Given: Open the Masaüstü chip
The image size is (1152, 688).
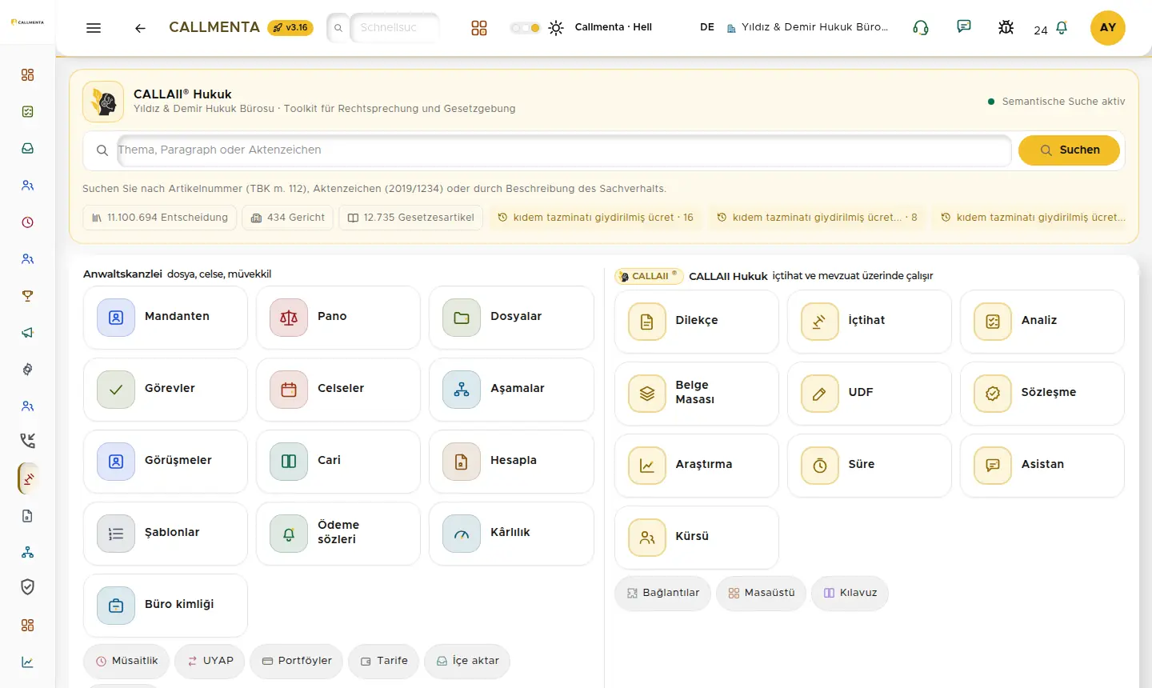Looking at the screenshot, I should [762, 594].
